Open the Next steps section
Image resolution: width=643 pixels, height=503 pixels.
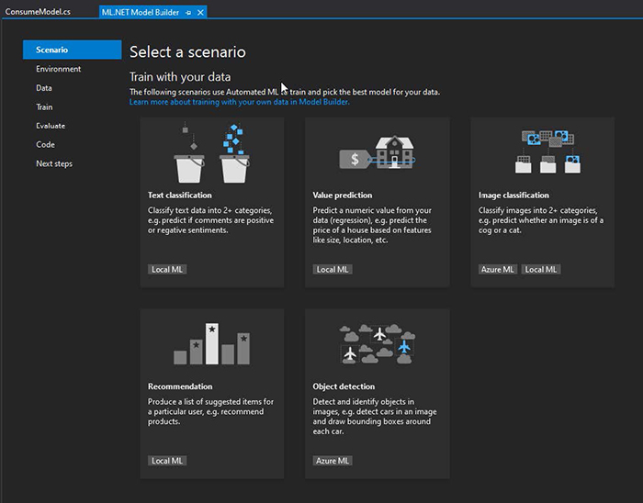tap(54, 164)
